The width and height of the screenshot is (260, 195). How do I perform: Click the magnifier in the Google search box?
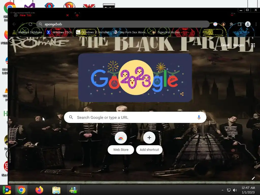pos(71,117)
